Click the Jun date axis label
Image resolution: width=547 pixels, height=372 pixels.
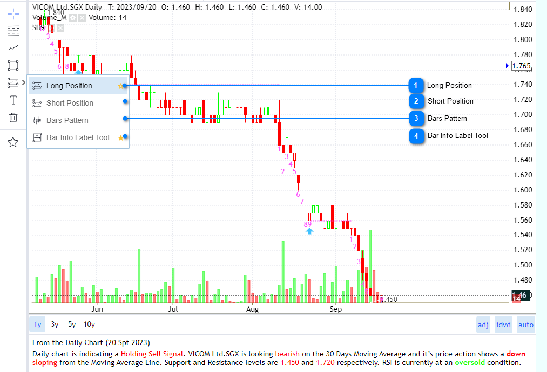click(97, 309)
